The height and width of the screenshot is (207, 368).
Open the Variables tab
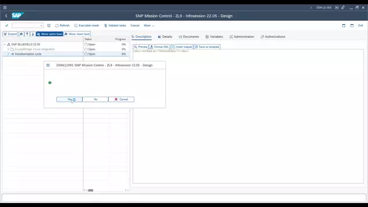point(214,37)
